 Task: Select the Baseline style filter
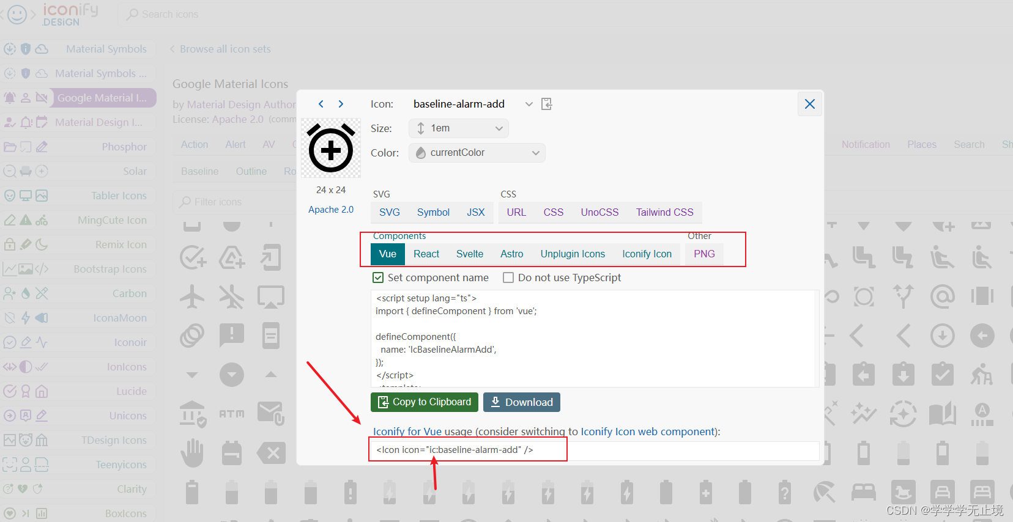[199, 172]
